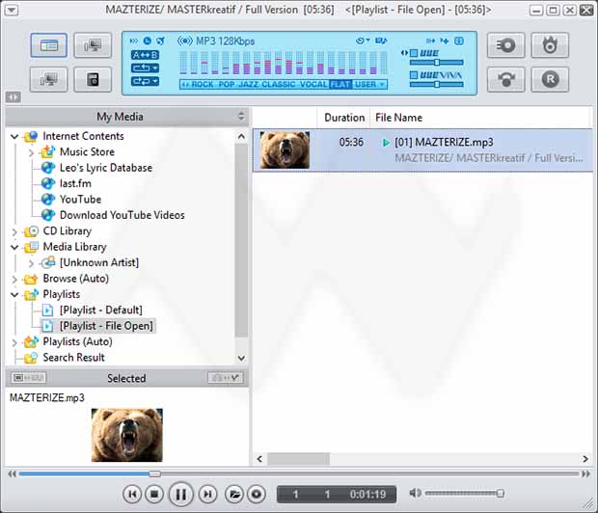Open the repeat mode dropdown below A↔B
The width and height of the screenshot is (598, 513).
[x=145, y=68]
